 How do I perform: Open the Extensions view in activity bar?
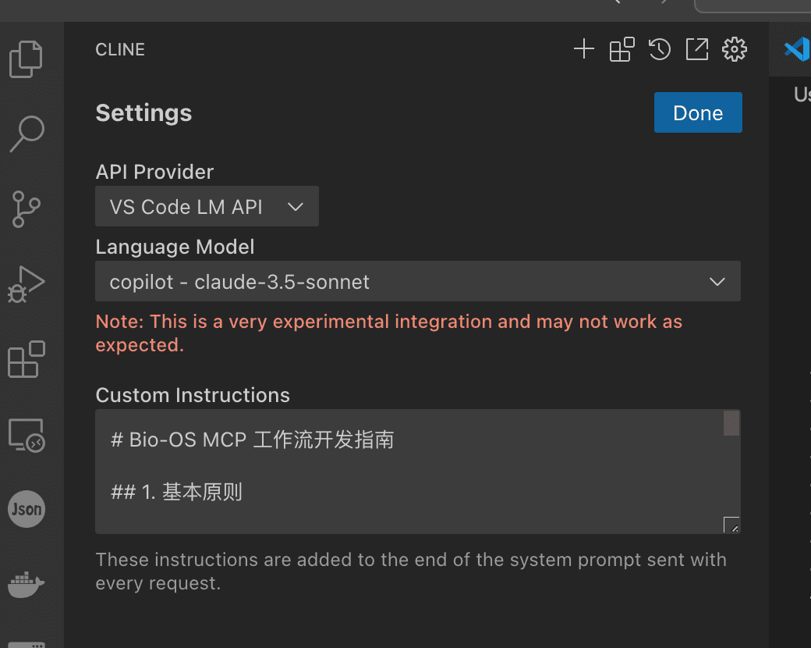pos(27,359)
